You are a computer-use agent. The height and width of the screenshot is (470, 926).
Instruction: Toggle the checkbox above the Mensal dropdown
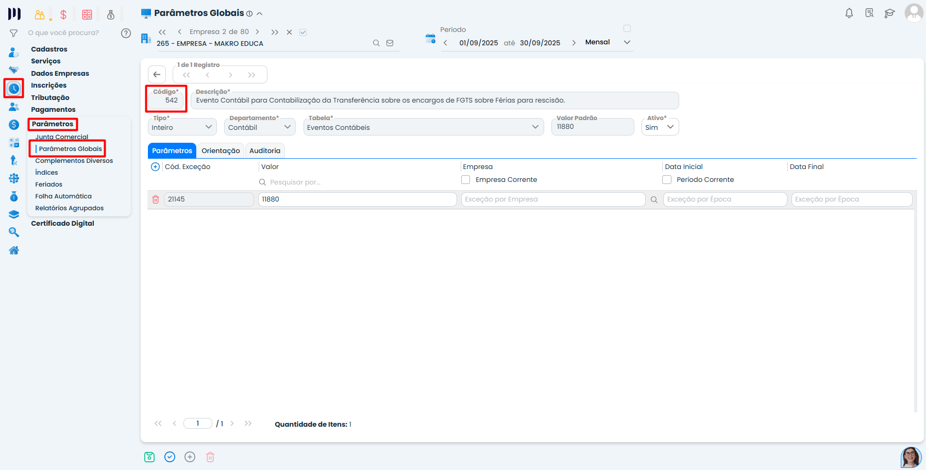[627, 28]
